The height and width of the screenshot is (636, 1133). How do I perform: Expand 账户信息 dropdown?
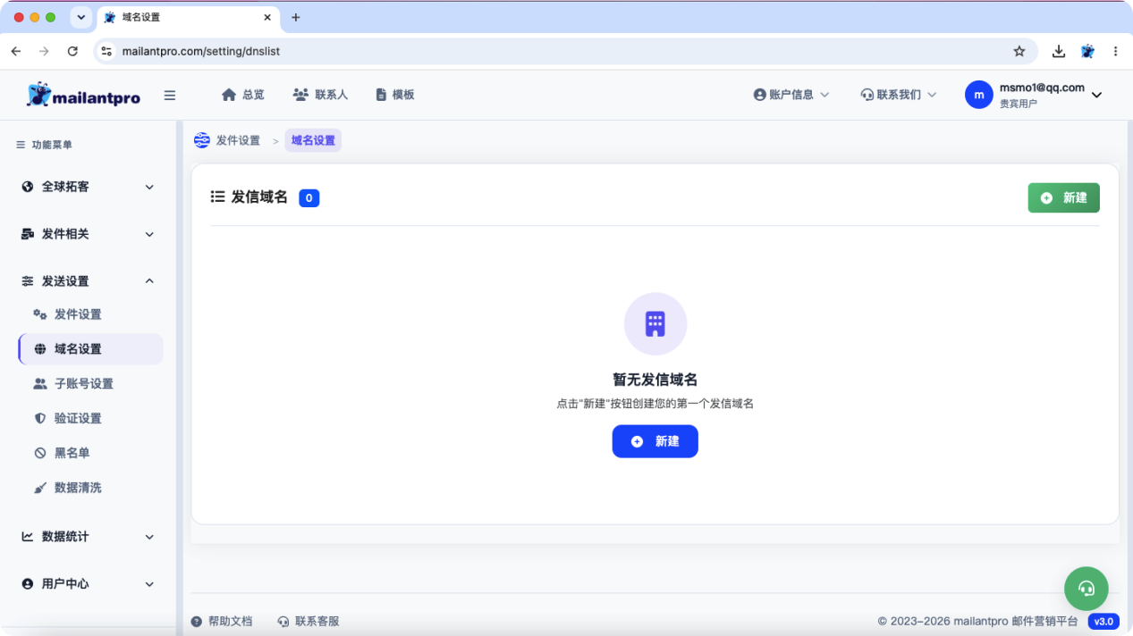click(x=791, y=95)
